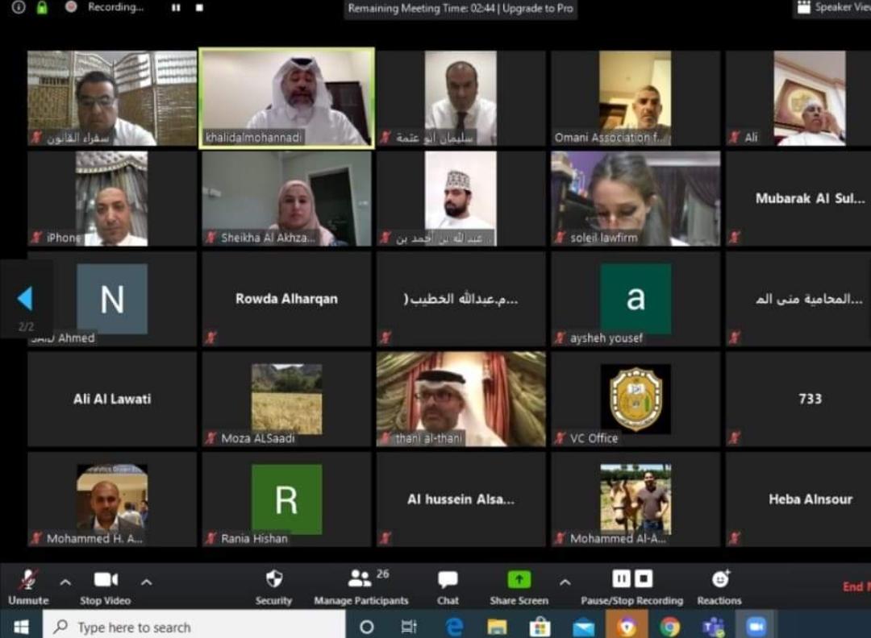This screenshot has height=638, width=871.
Task: Click the green Share Screen icon
Action: tap(519, 579)
